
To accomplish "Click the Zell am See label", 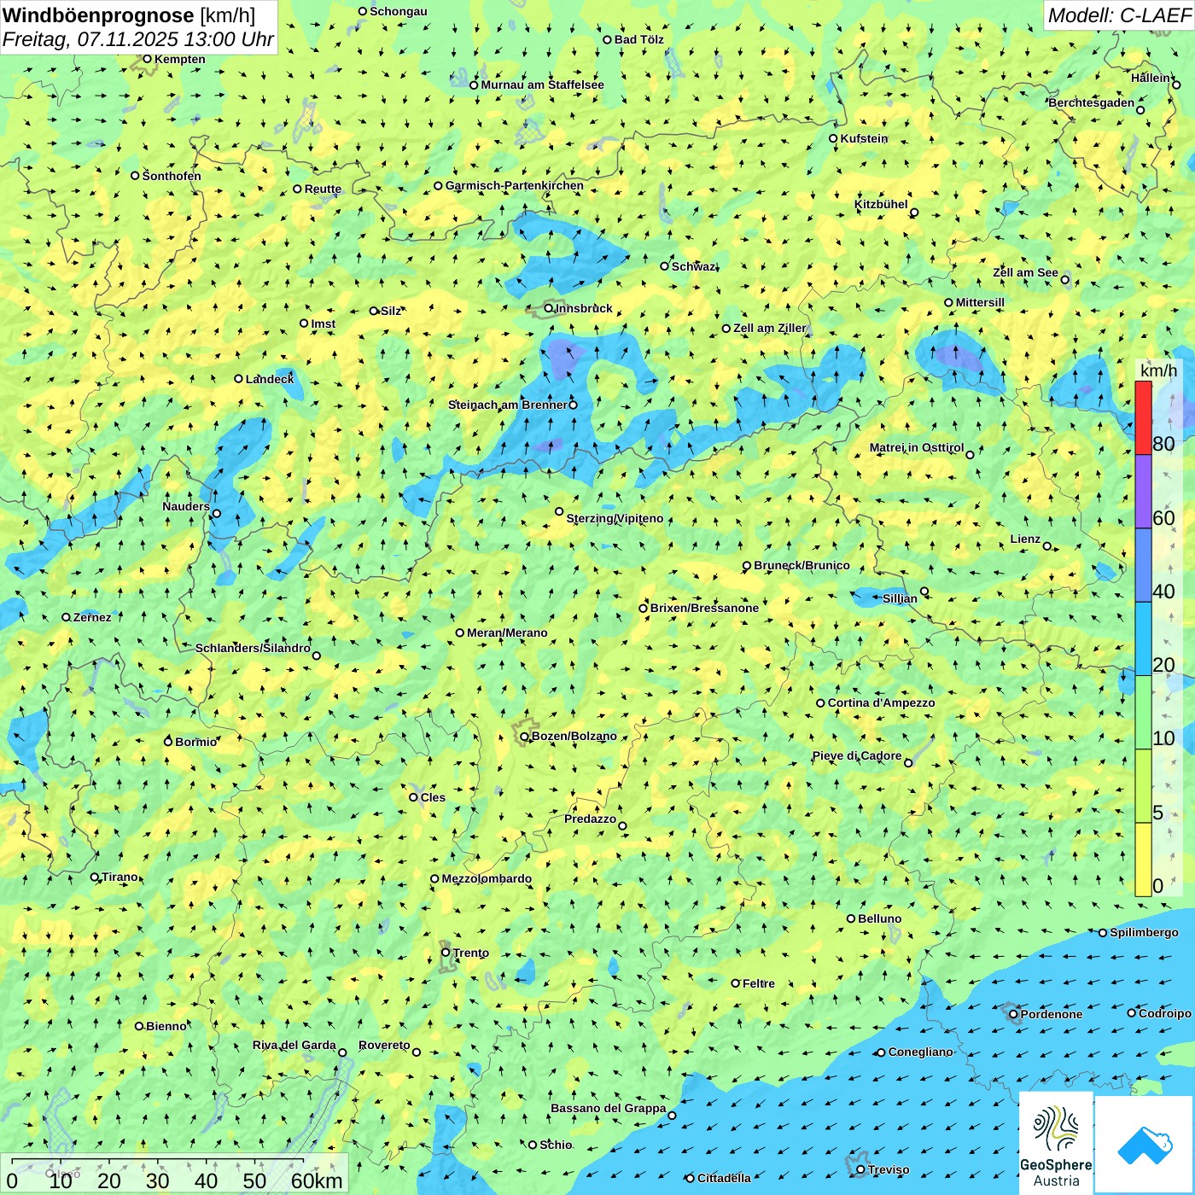I will click(1025, 272).
